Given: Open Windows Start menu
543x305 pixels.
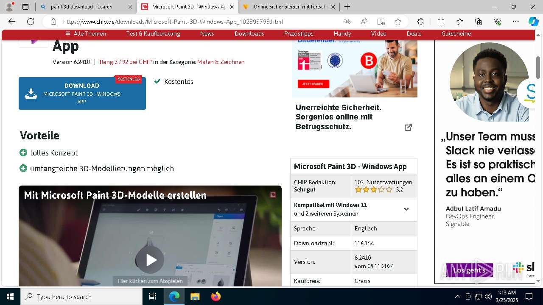Looking at the screenshot, I should pyautogui.click(x=10, y=297).
